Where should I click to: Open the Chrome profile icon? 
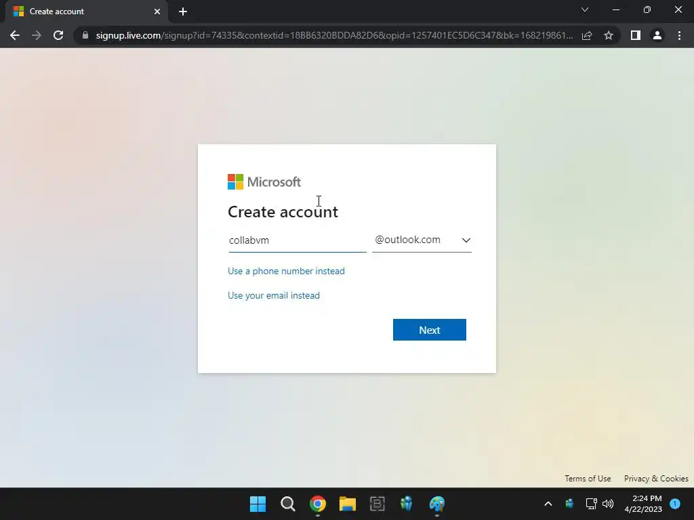[x=657, y=35]
